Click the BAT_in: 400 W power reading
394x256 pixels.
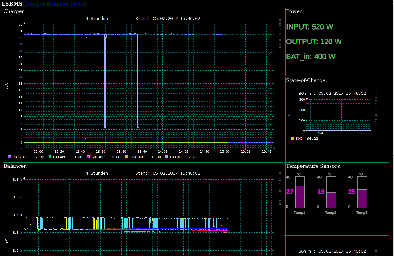coord(311,57)
